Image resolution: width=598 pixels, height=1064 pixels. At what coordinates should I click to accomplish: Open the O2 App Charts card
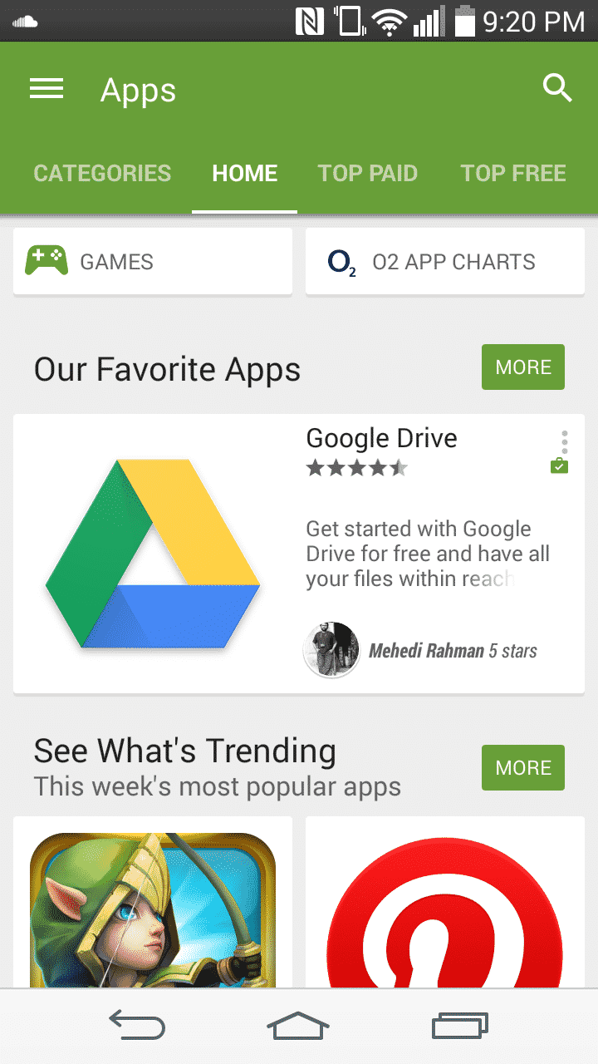[x=445, y=262]
